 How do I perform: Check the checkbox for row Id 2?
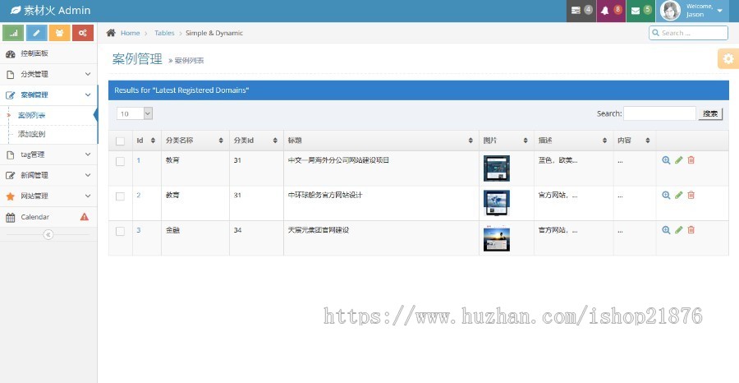pos(120,196)
